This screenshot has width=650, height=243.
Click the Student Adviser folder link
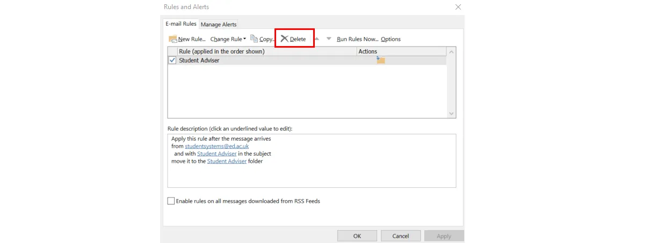(227, 161)
